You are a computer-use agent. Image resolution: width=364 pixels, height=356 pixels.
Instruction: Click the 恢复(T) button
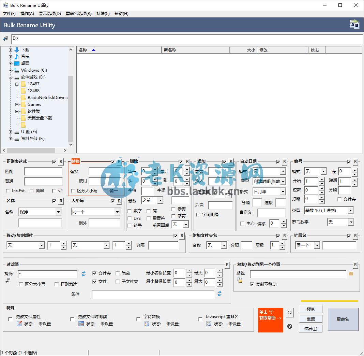tap(311, 329)
